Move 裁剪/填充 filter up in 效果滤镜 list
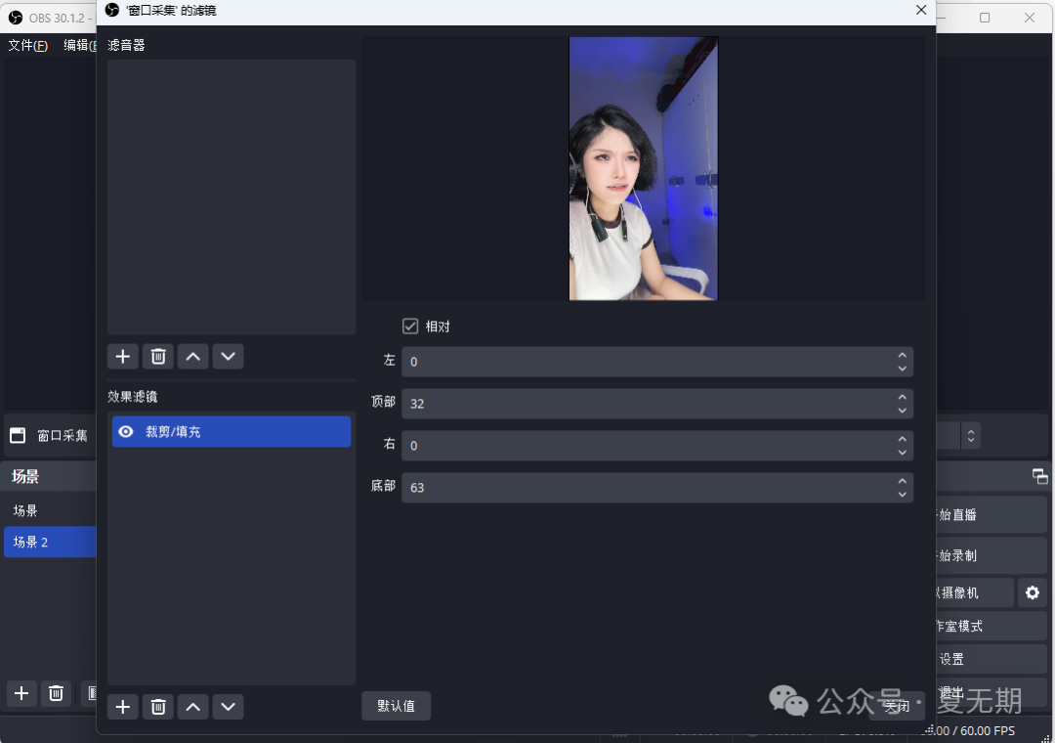The height and width of the screenshot is (743, 1055). coord(193,707)
